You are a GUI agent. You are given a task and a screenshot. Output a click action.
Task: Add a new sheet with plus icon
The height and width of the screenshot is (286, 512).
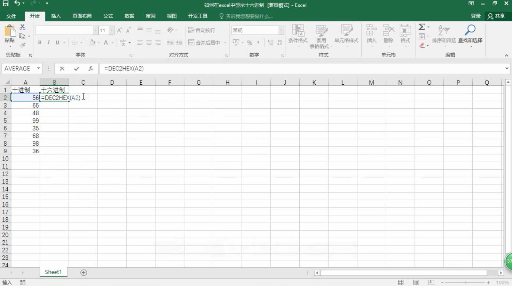[83, 272]
